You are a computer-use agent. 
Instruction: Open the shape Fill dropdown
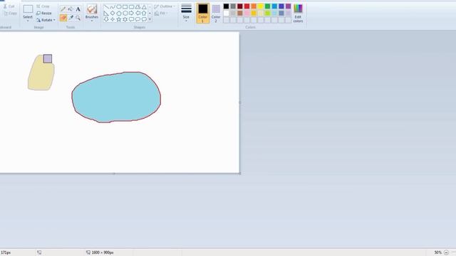161,14
